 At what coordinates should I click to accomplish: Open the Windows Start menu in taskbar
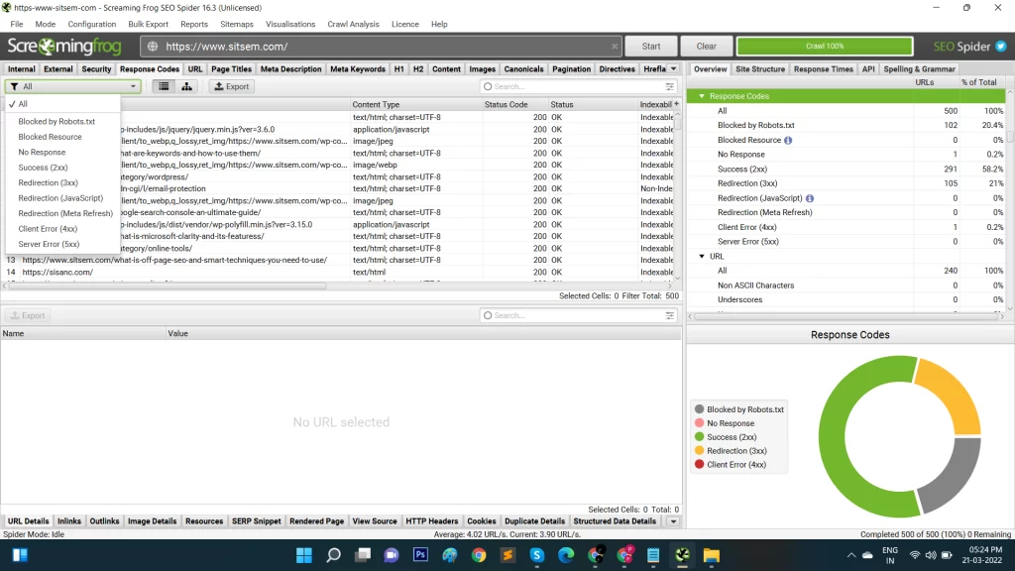pos(303,555)
